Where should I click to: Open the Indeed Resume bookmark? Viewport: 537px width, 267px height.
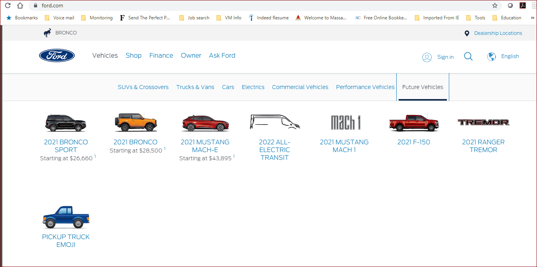pos(269,18)
